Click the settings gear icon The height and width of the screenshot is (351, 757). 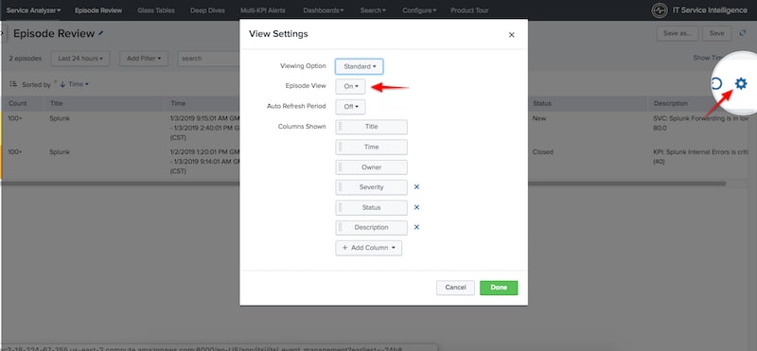coord(740,84)
